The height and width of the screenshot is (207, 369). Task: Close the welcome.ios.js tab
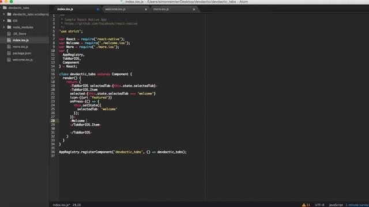(146, 9)
